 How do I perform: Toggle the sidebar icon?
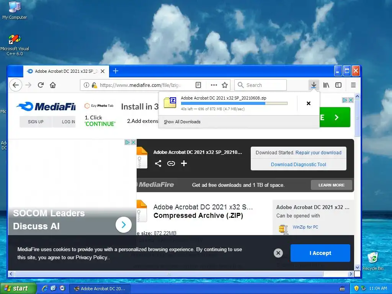338,85
